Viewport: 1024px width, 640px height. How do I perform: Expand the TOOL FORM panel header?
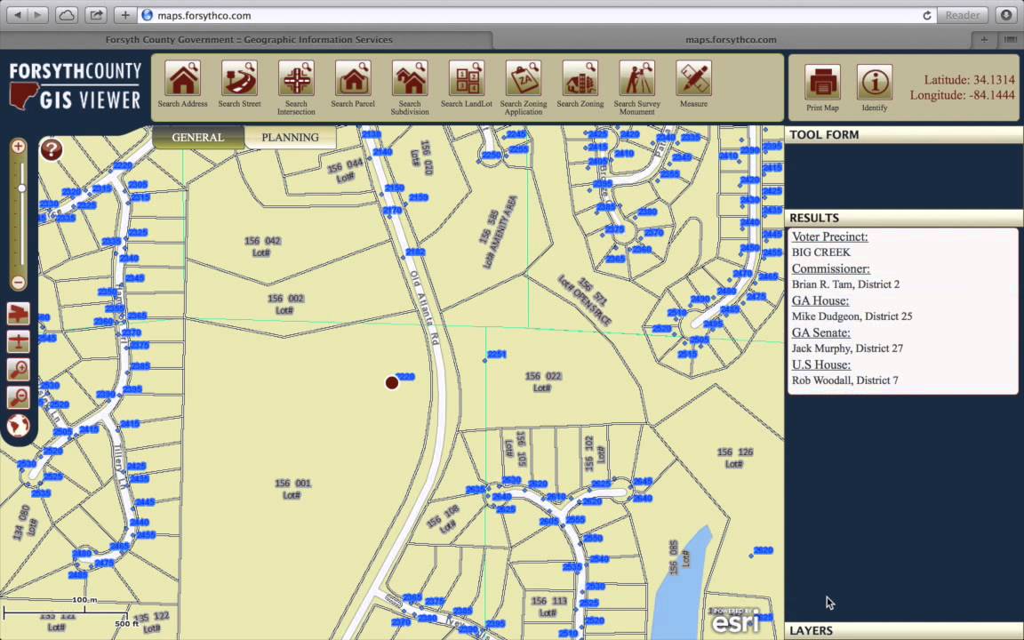tap(904, 134)
